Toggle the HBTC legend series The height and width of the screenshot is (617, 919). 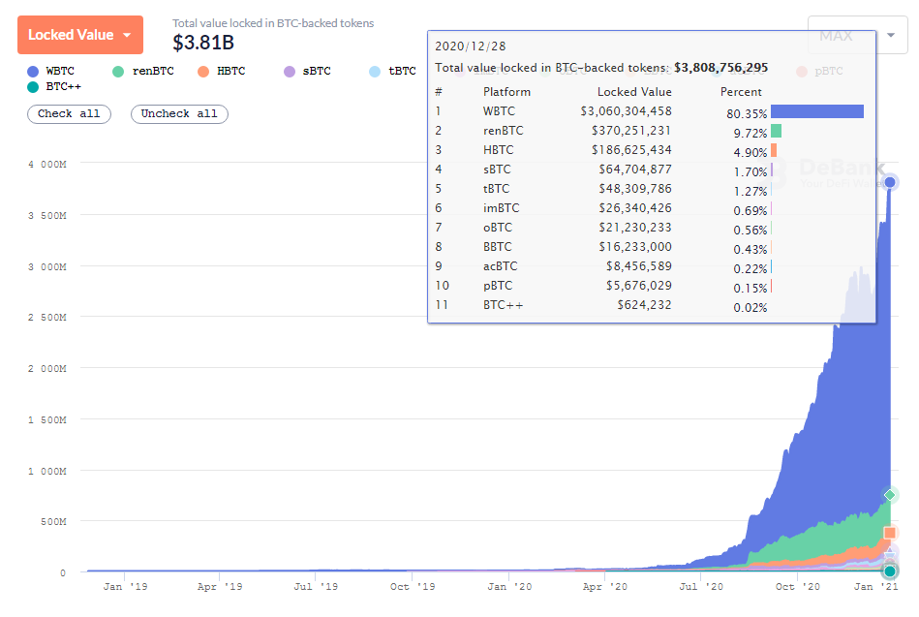coord(222,71)
